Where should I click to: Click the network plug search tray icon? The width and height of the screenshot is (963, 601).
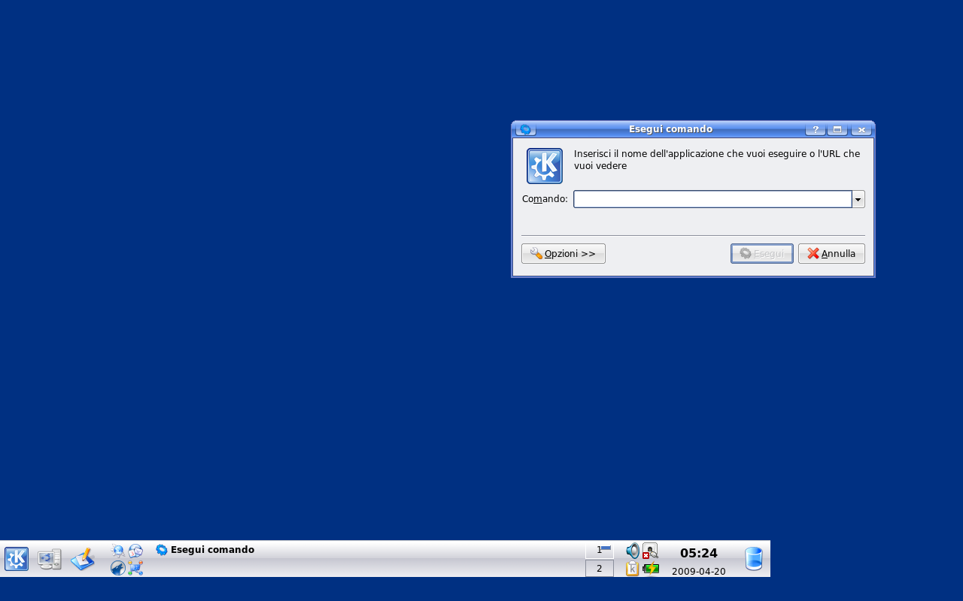651,551
